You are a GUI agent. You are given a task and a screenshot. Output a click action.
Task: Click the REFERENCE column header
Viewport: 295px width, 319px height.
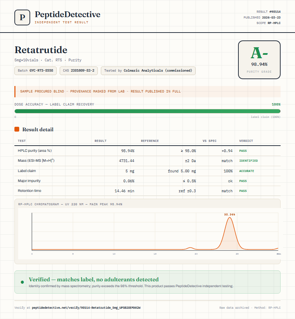pyautogui.click(x=150, y=141)
